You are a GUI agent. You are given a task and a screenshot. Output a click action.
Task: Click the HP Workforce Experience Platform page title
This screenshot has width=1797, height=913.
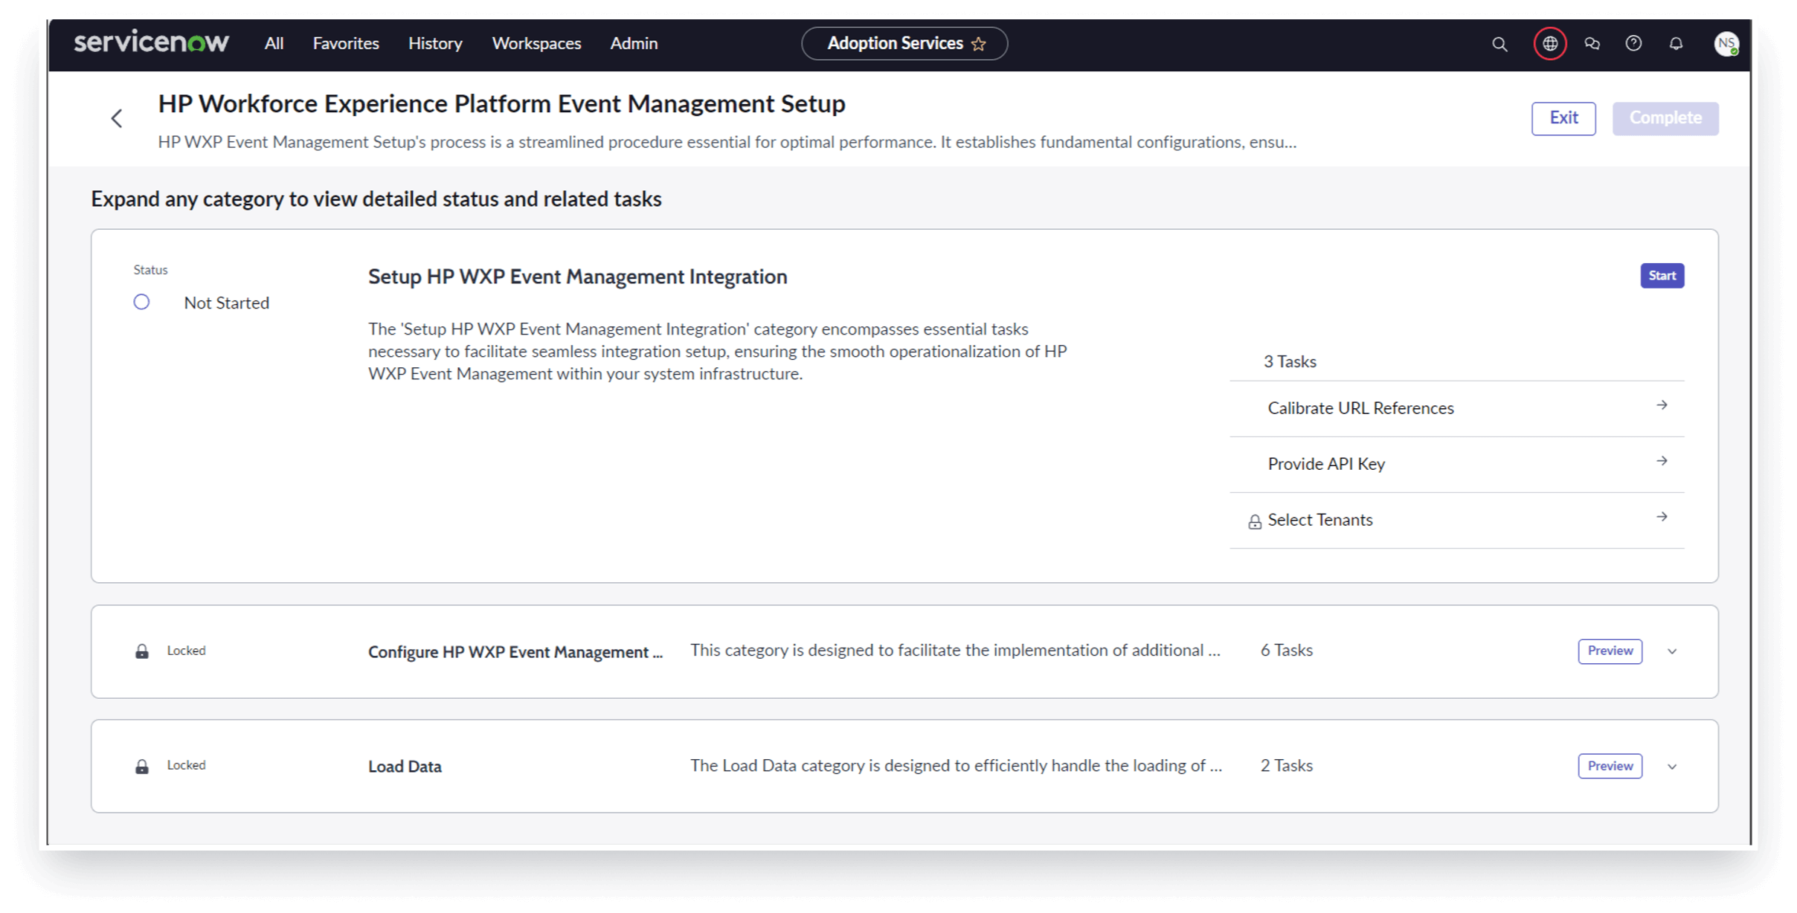501,103
